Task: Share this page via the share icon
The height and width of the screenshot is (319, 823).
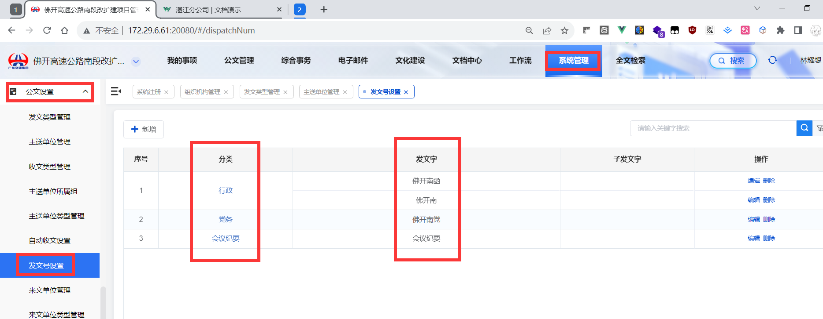Action: pos(547,30)
